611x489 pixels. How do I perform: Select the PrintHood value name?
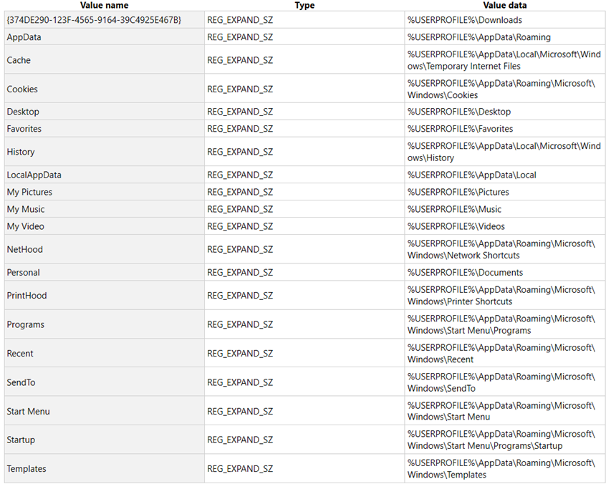pyautogui.click(x=27, y=296)
